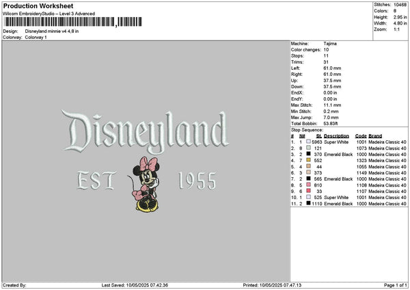Click the Zoom value 1:1
Viewport: 410px width, 290px height.
coord(396,29)
